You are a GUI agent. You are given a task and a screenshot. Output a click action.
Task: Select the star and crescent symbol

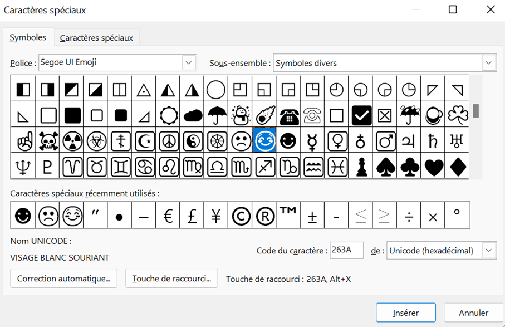144,141
